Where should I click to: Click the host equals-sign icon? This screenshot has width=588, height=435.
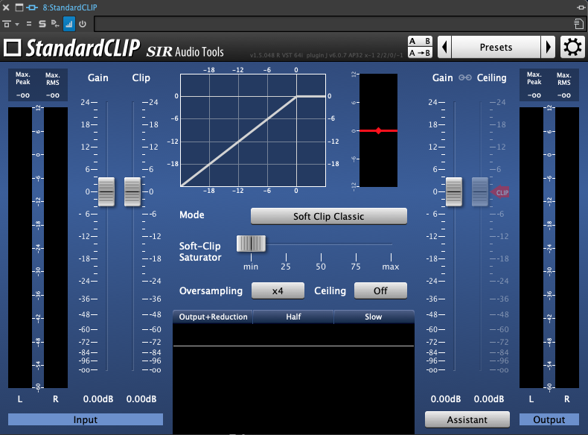click(x=29, y=24)
